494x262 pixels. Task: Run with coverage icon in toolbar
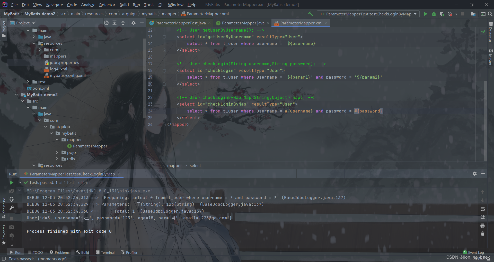pos(442,14)
